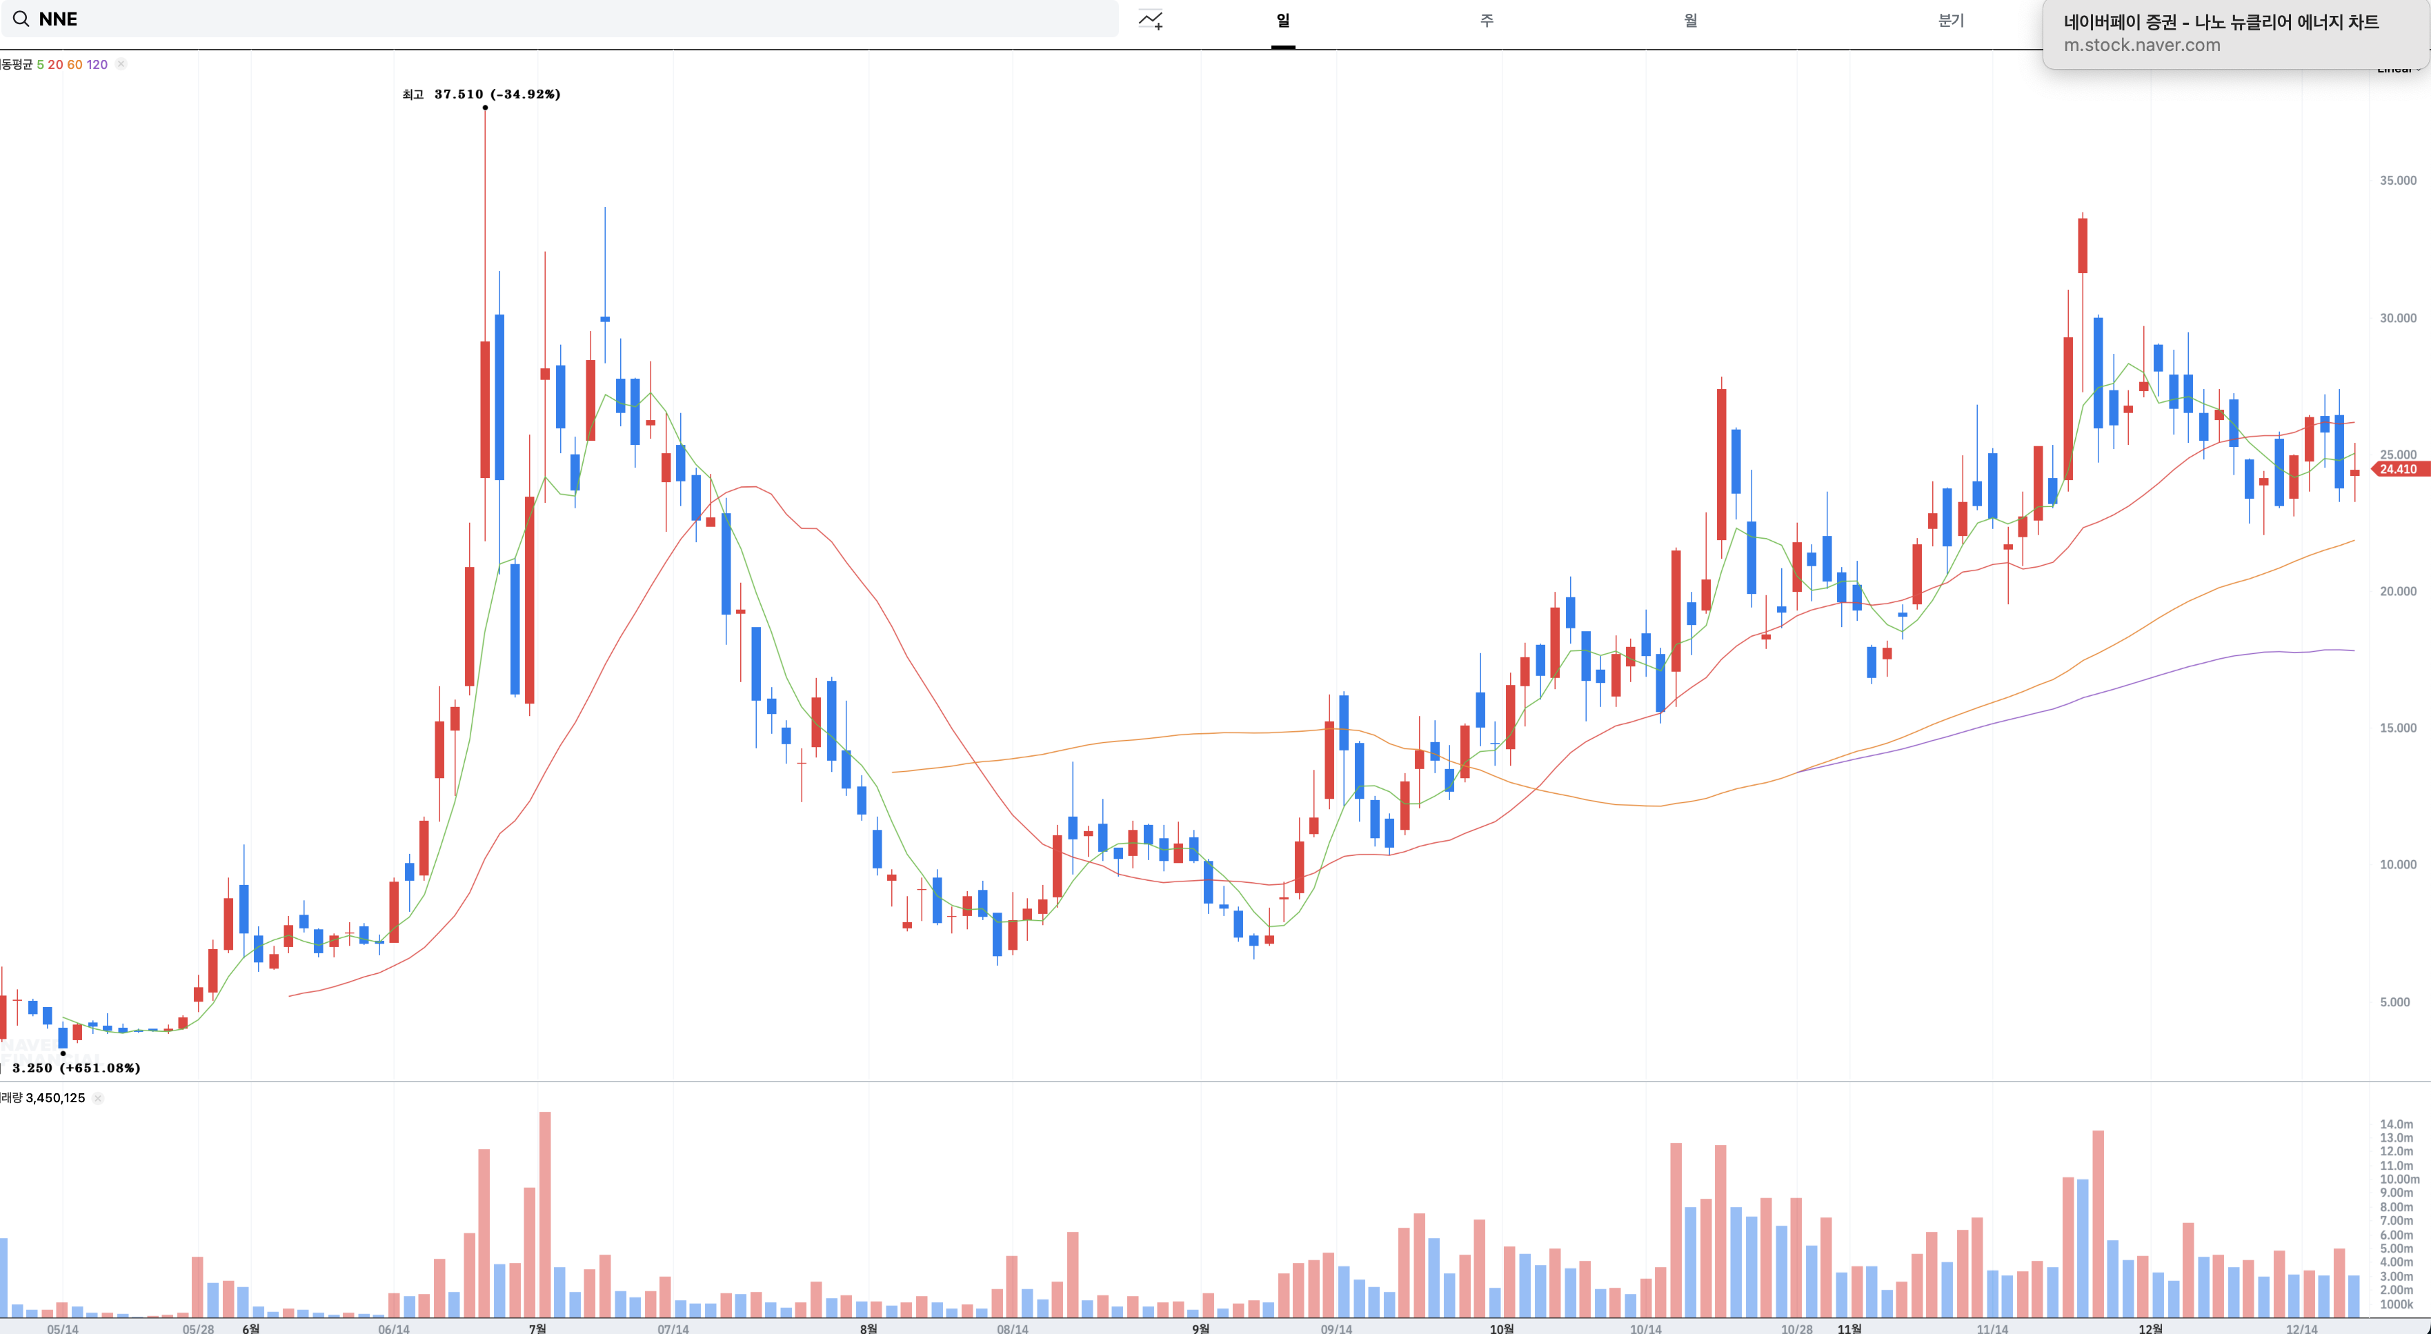Screen dimensions: 2431x1334
Task: Switch to the 주 (weekly) tab
Action: 1487,20
